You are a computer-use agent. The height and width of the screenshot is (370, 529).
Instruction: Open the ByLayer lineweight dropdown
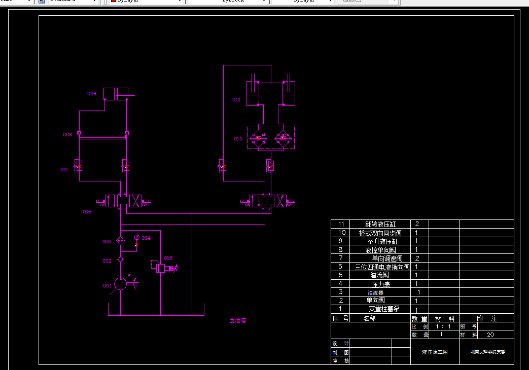[x=303, y=1]
